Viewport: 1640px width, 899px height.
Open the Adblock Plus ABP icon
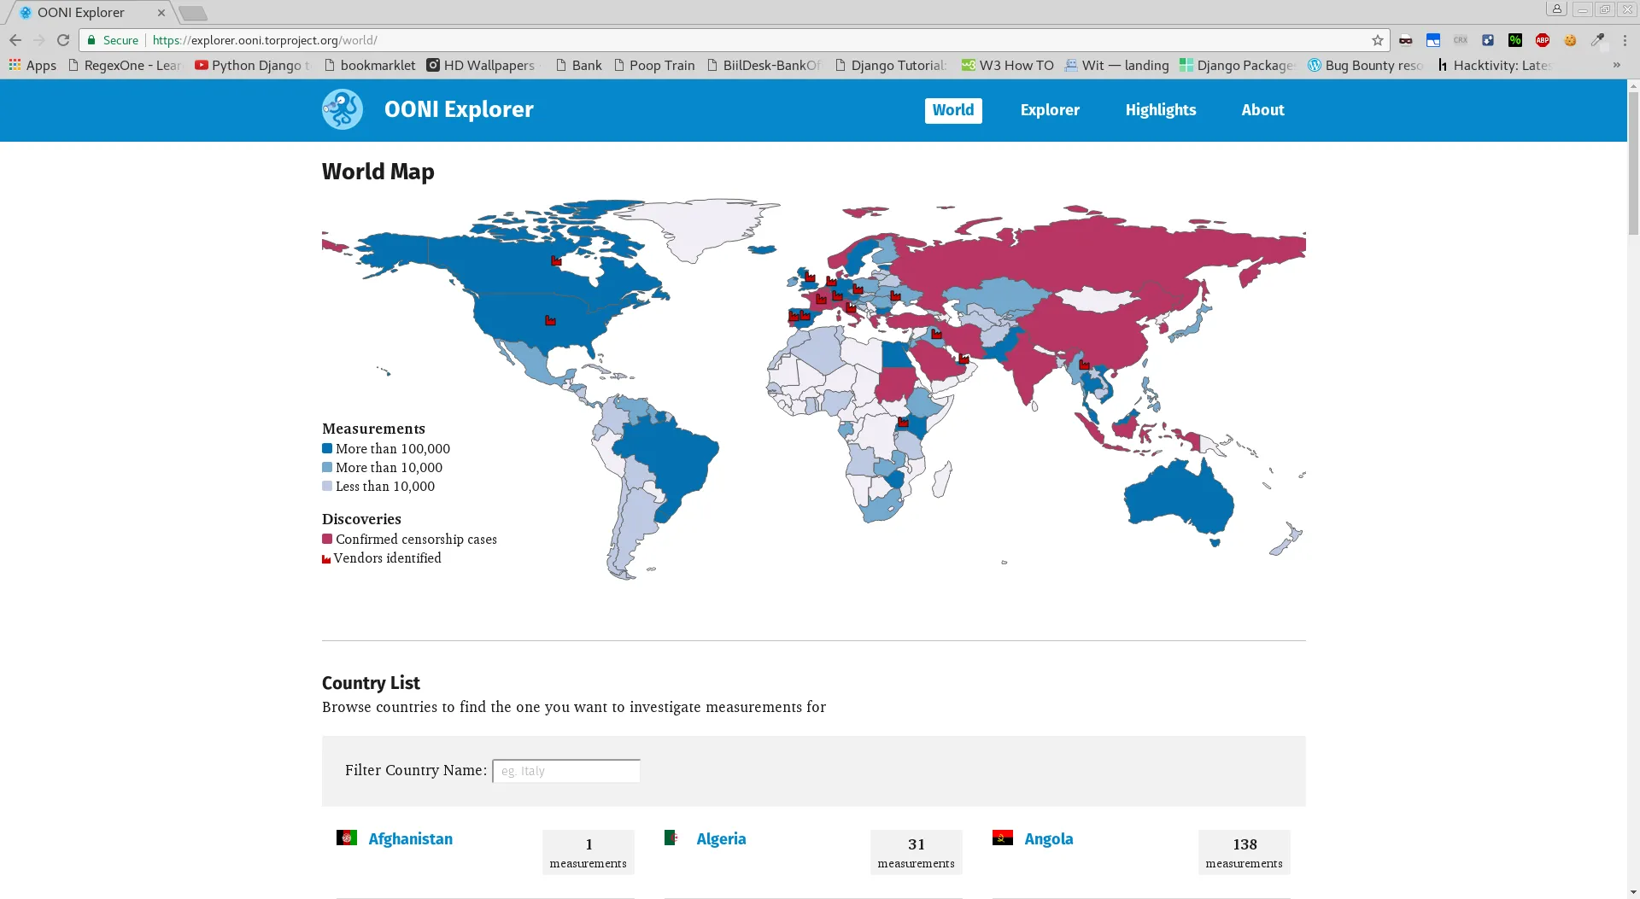(1543, 40)
